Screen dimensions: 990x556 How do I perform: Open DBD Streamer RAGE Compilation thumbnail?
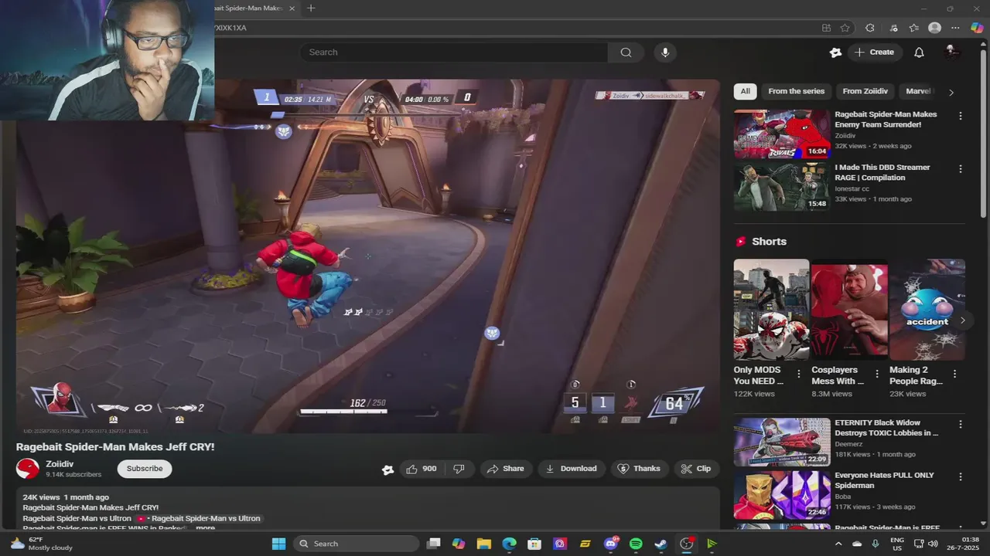point(782,187)
